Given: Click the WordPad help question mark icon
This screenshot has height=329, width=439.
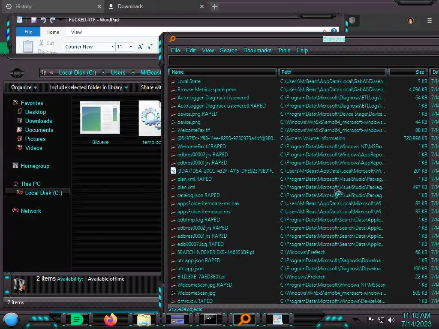Looking at the screenshot, I should click(x=334, y=31).
